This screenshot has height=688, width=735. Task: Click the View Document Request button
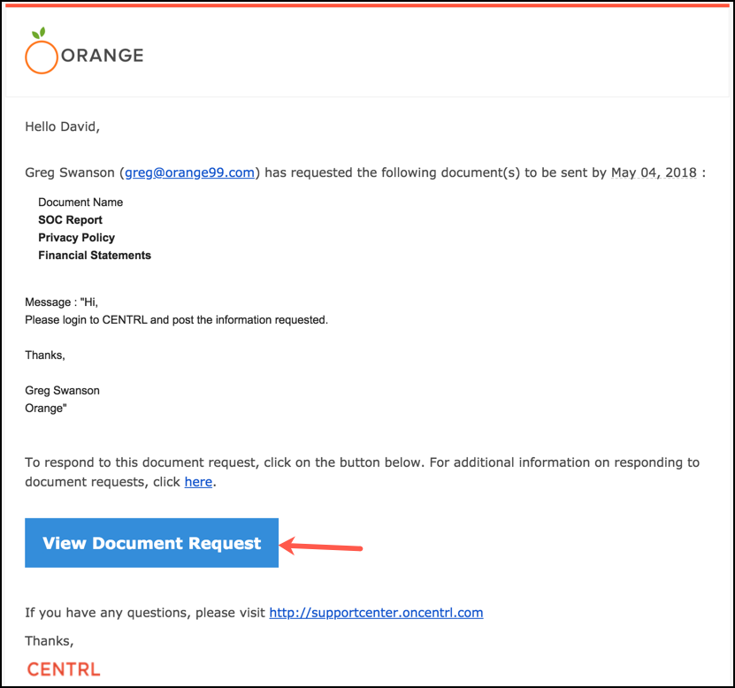(x=151, y=543)
